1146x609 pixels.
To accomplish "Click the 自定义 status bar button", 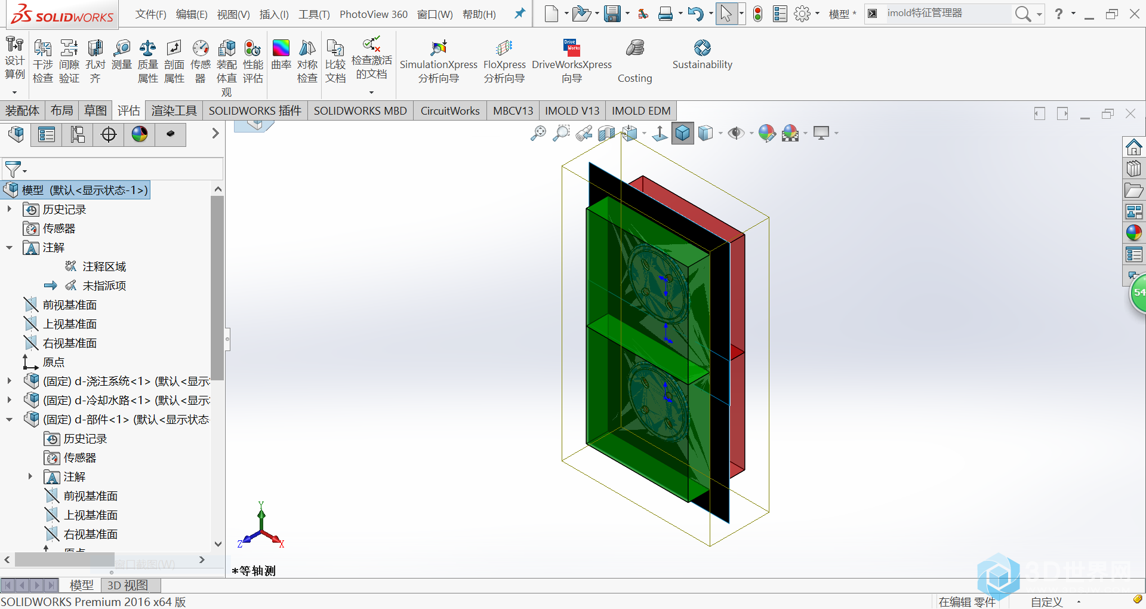I will pos(1047,602).
